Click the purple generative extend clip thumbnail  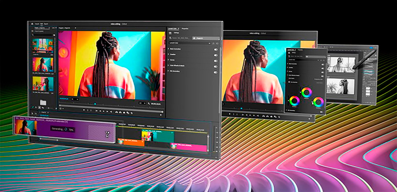pyautogui.click(x=26, y=127)
